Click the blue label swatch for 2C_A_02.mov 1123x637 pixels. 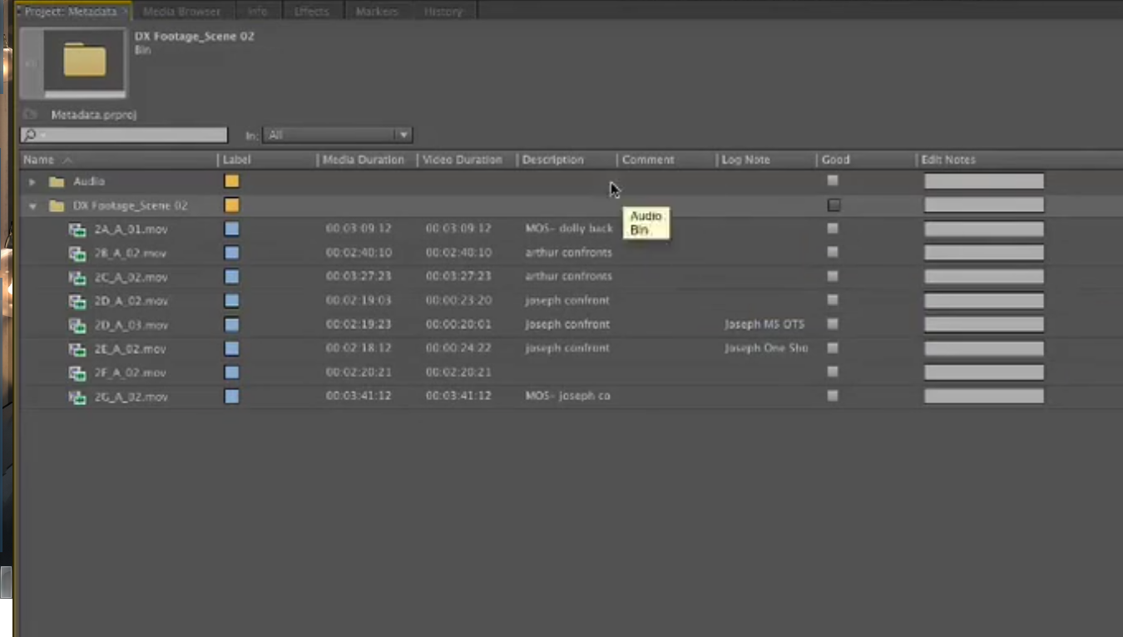(232, 277)
